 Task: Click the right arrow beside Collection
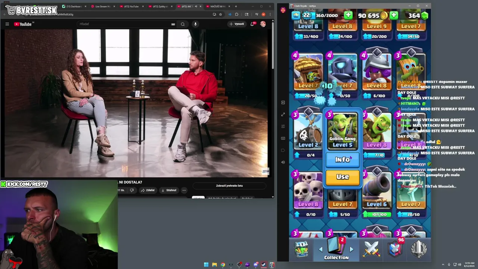[351, 249]
